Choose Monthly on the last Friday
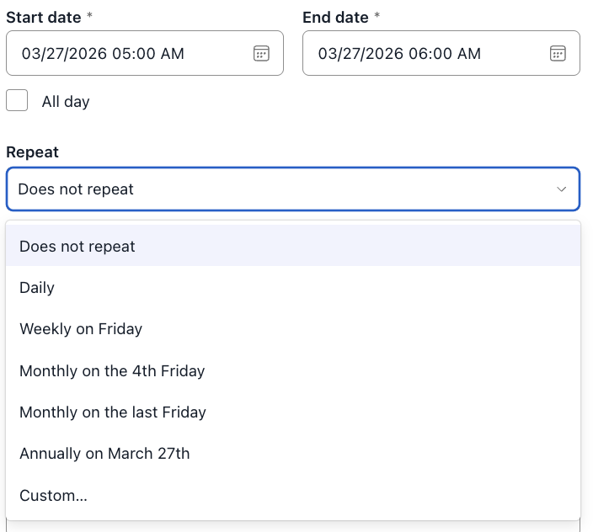 [x=113, y=412]
